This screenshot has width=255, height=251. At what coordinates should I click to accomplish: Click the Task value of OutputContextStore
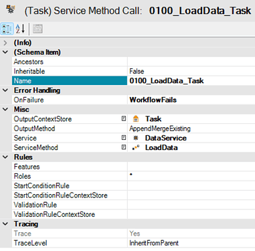point(153,118)
